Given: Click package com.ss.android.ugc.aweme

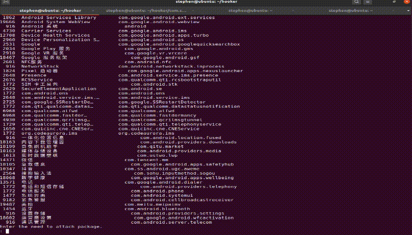Looking at the screenshot, I should point(162,168).
